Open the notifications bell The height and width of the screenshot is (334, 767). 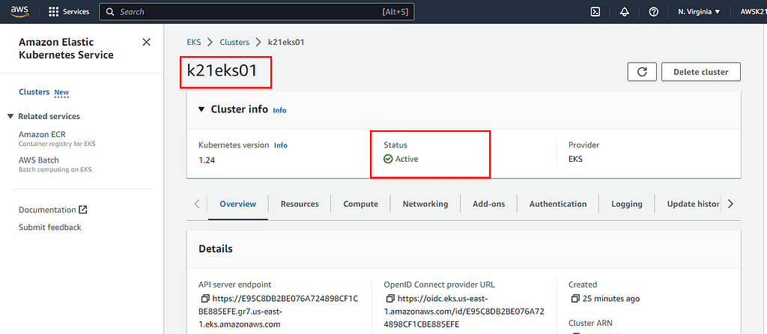click(625, 12)
